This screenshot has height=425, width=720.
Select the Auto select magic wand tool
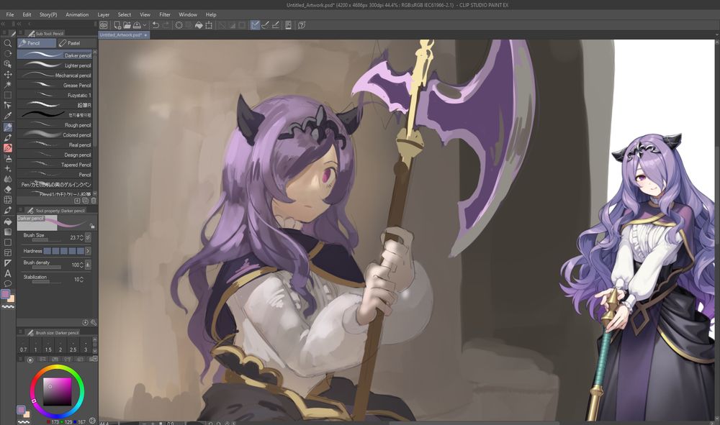point(8,84)
